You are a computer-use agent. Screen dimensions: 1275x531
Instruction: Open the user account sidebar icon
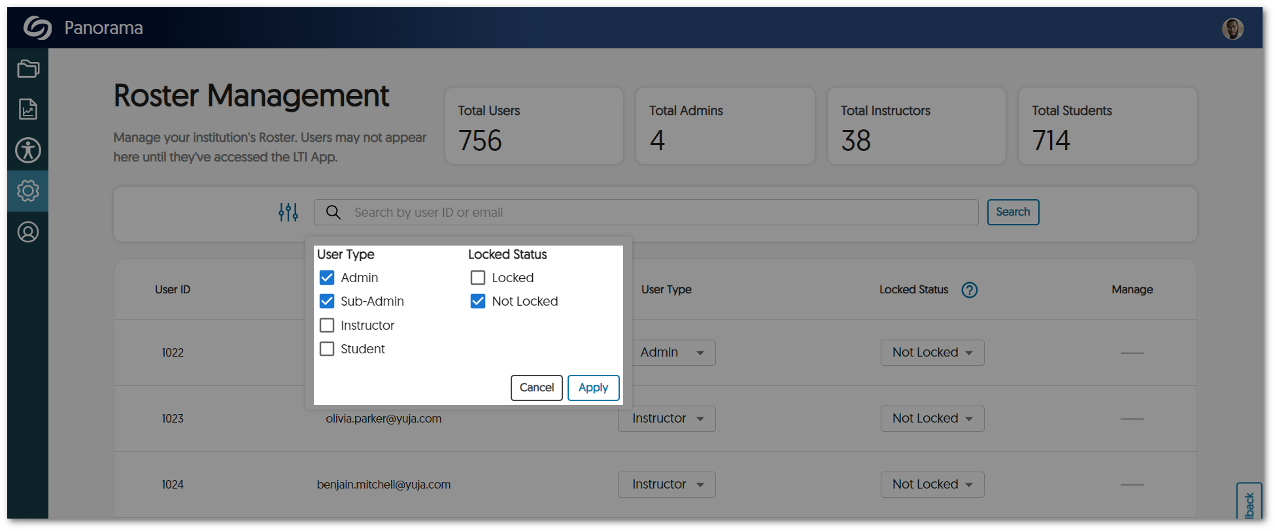28,232
